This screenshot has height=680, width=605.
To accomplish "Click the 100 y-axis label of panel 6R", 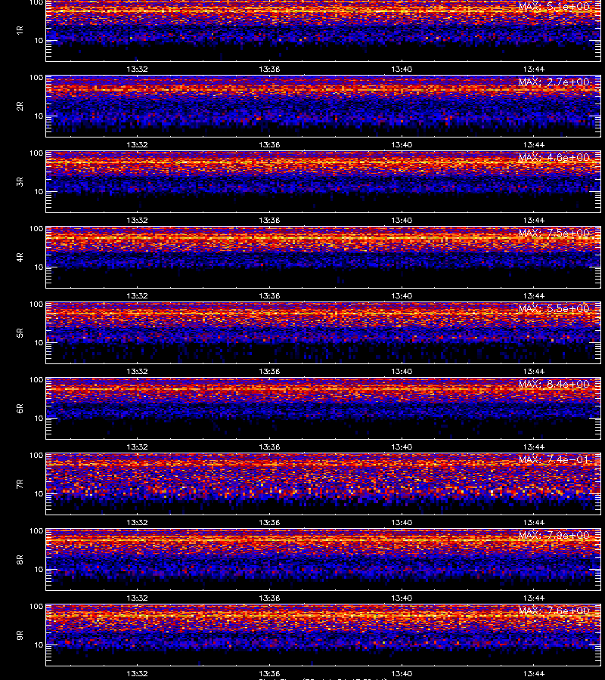I will [x=36, y=380].
